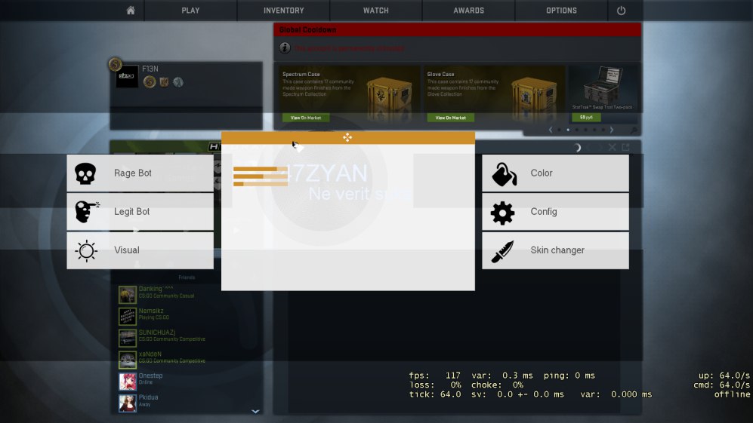Image resolution: width=753 pixels, height=423 pixels.
Task: Click the globe medal beside F13N
Action: 178,82
